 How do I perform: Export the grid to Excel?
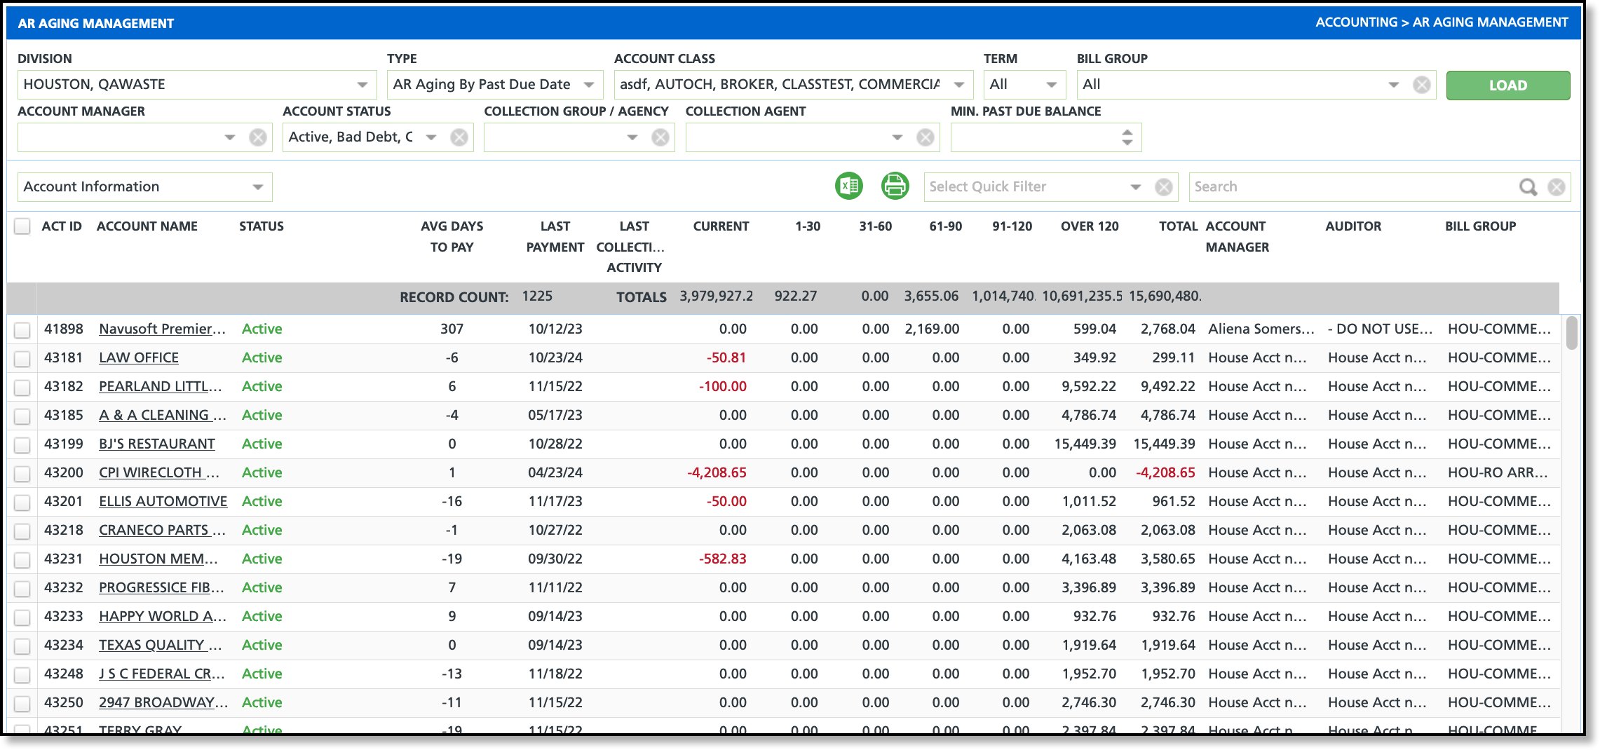coord(848,186)
